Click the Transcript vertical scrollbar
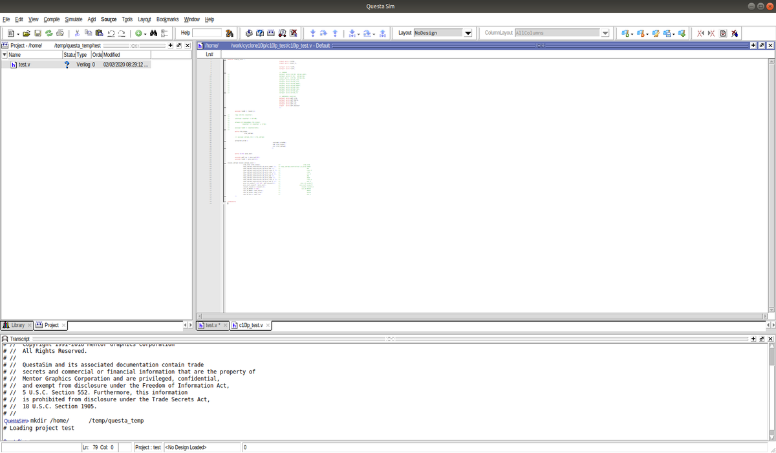 [x=770, y=392]
